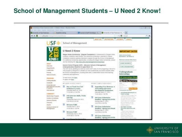Click the browser back arrow
Screen dimensions: 182x137
pyautogui.click(x=32, y=36)
